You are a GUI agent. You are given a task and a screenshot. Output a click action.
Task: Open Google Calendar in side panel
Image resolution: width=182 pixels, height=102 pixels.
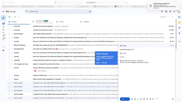pos(179,17)
